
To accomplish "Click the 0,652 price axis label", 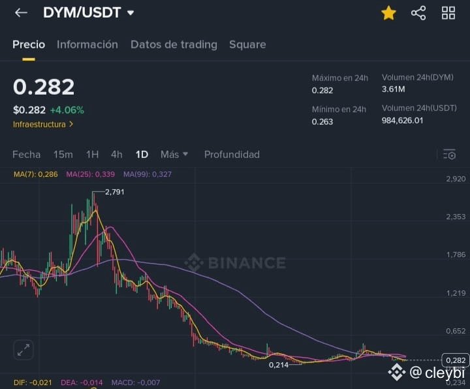I will pos(456,331).
